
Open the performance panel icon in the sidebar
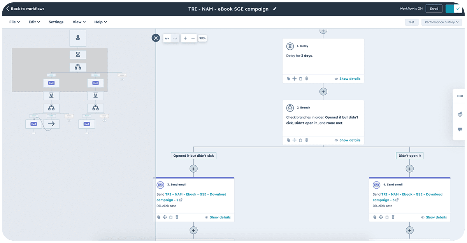459,114
